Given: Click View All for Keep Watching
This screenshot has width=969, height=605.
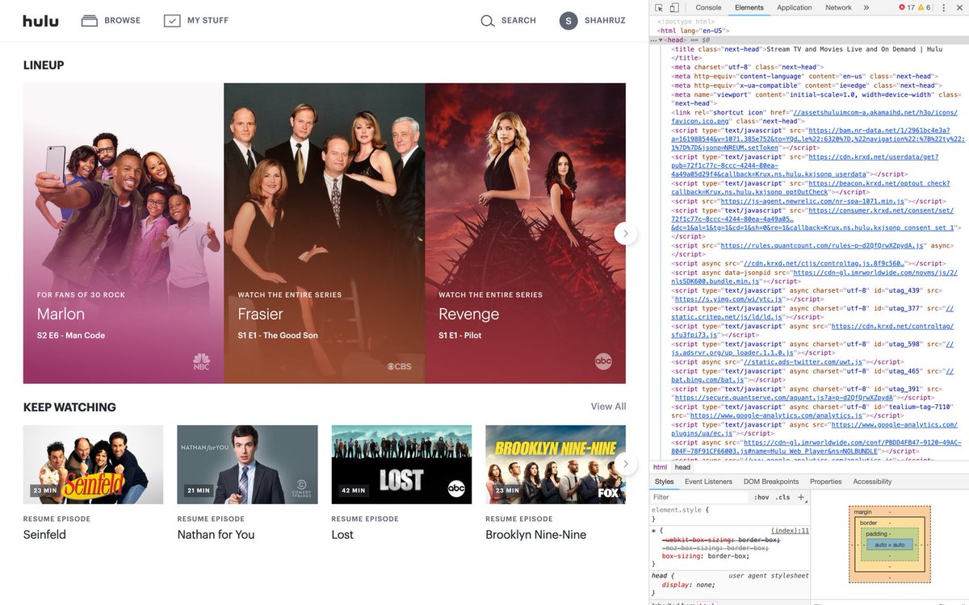Looking at the screenshot, I should click(608, 407).
